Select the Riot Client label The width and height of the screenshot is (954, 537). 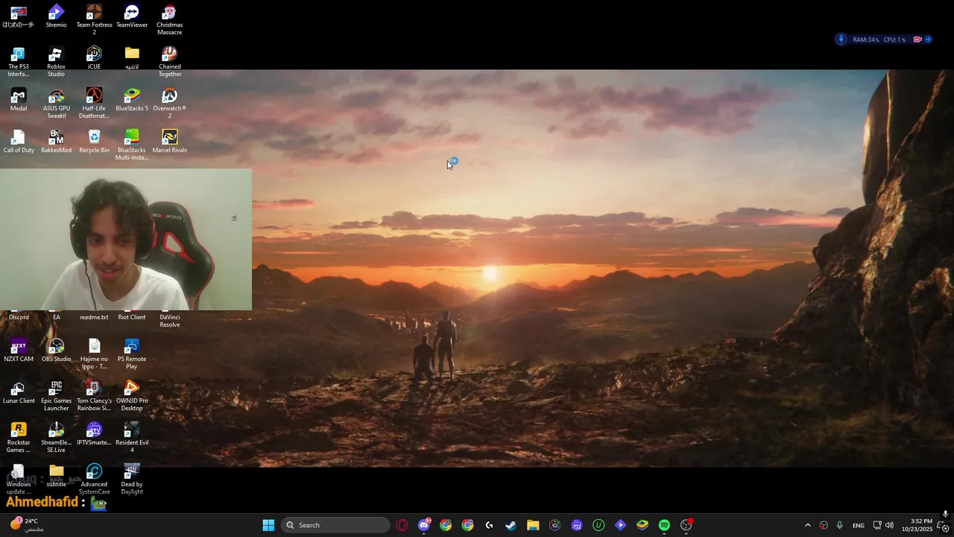pos(132,317)
